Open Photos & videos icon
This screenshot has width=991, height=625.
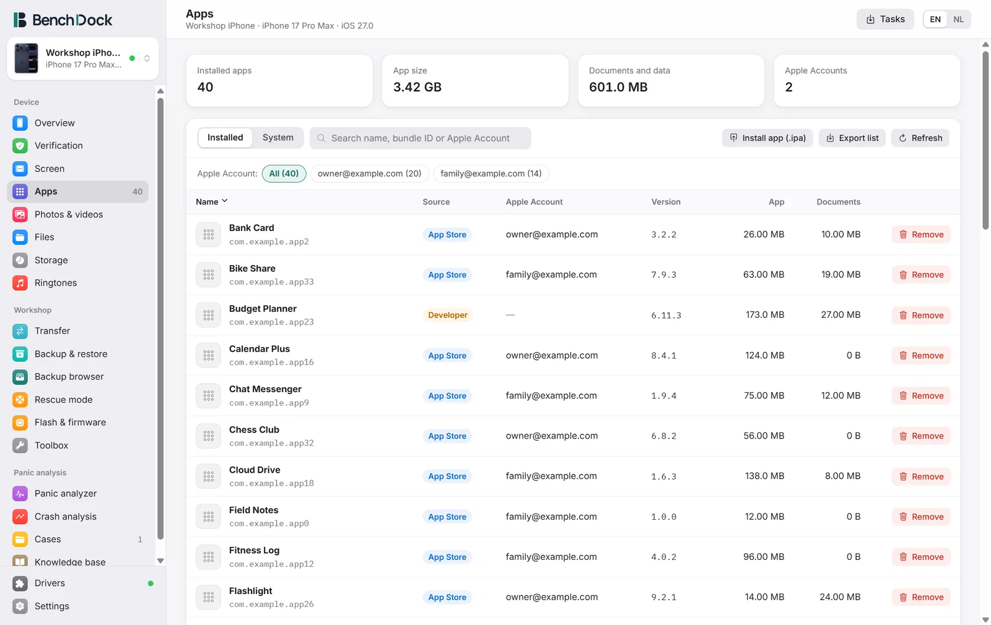pyautogui.click(x=20, y=214)
